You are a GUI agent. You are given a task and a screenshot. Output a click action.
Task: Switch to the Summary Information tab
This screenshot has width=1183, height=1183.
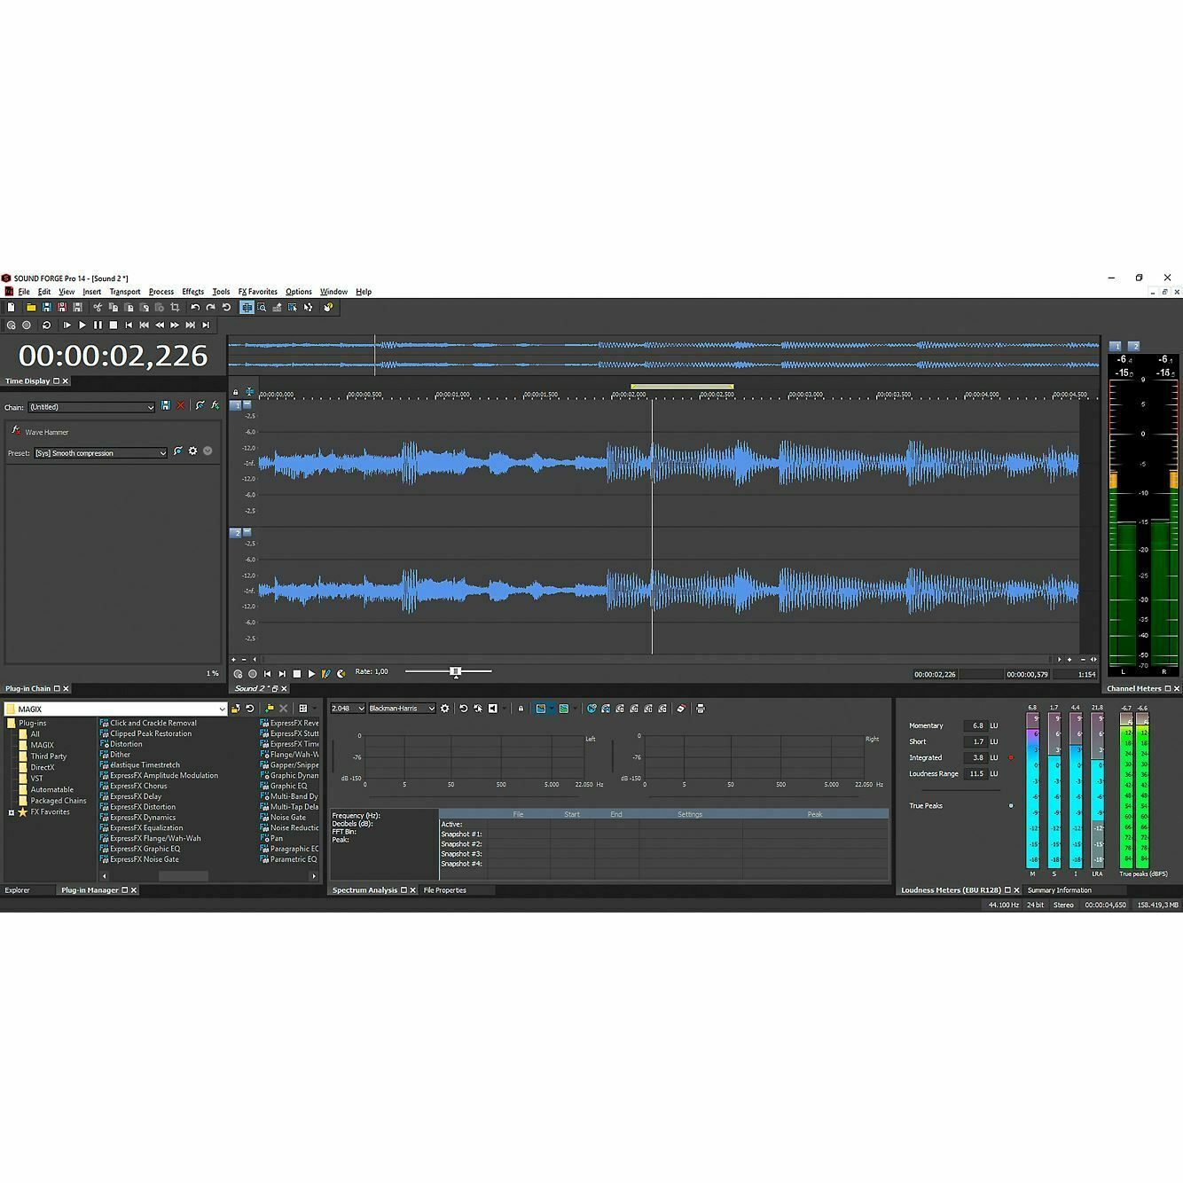1060,890
